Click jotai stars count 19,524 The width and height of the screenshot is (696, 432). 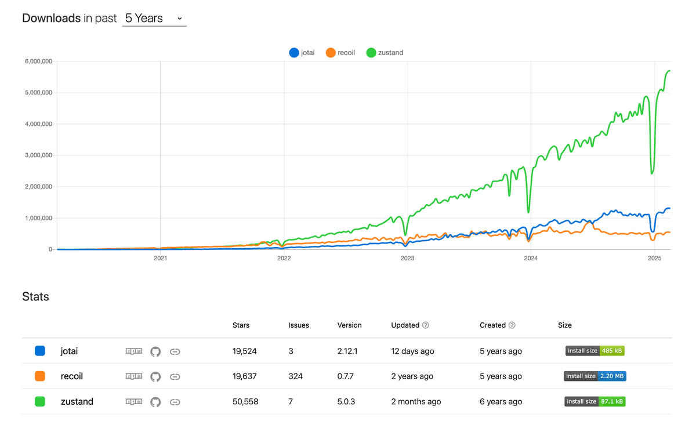(x=245, y=351)
